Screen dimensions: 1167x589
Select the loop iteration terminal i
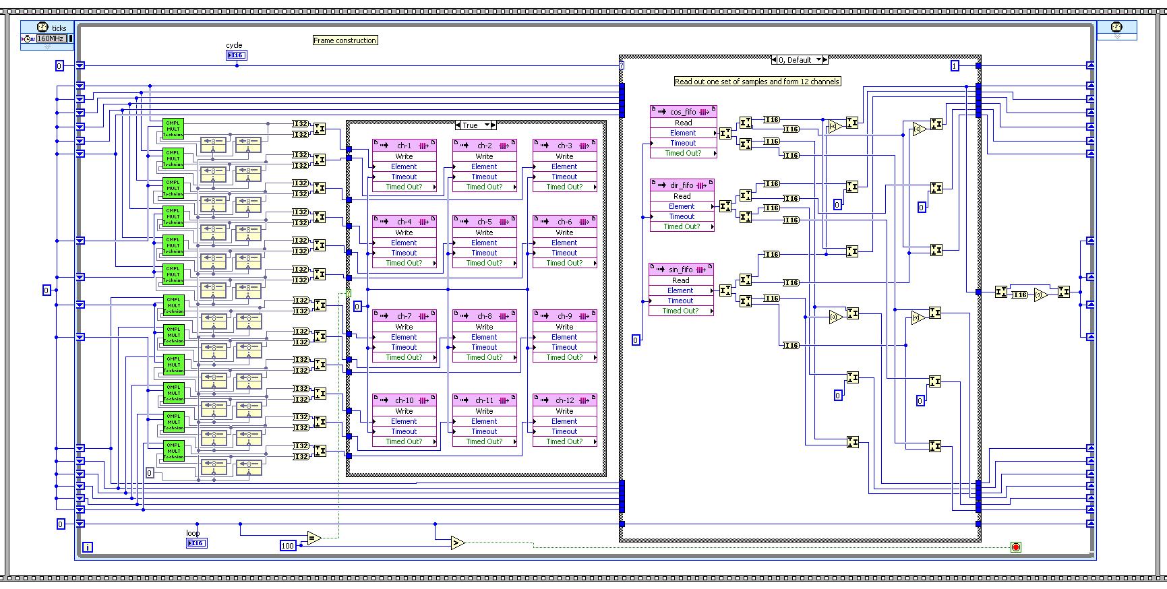87,547
